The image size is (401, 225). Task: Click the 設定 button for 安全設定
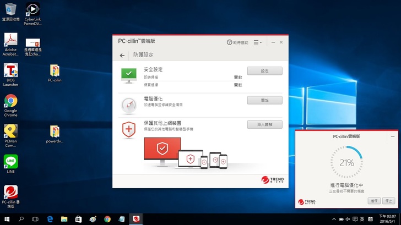click(x=265, y=71)
